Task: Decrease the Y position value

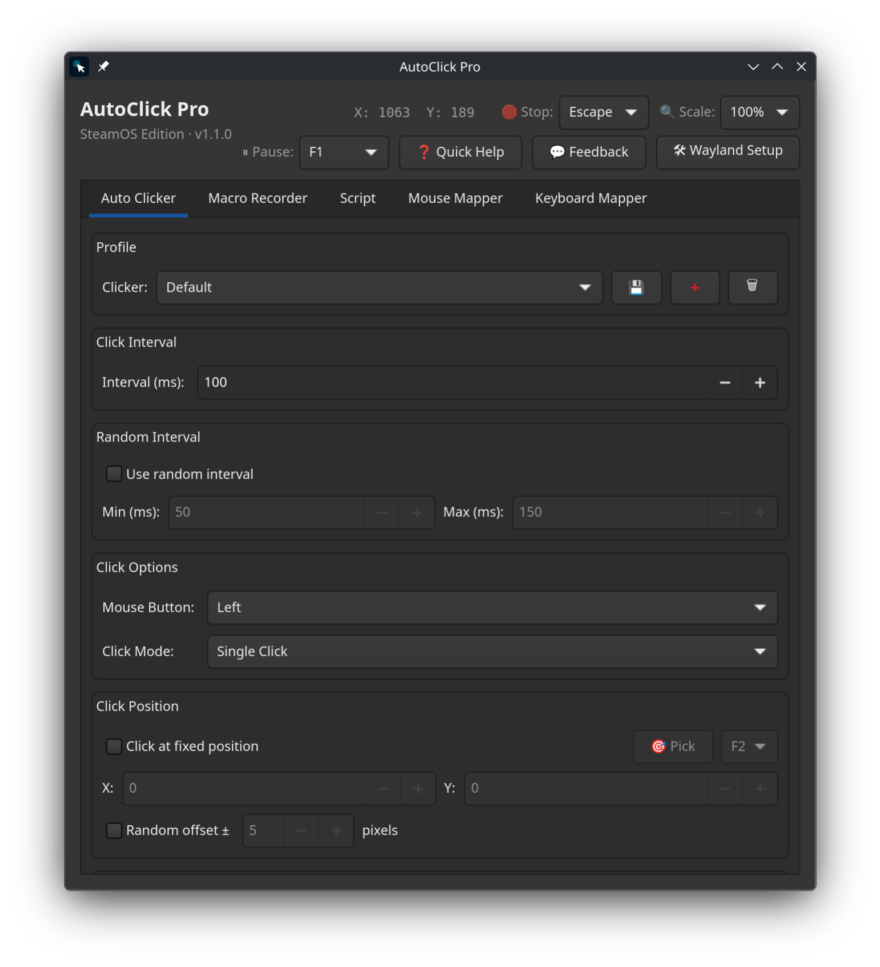Action: click(725, 789)
